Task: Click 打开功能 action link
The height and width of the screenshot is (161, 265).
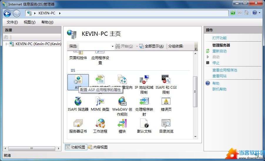Action: (x=219, y=38)
